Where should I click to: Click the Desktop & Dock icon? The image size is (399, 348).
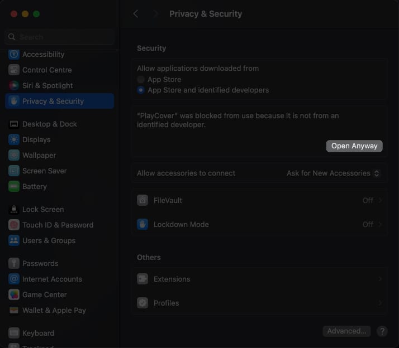click(14, 124)
